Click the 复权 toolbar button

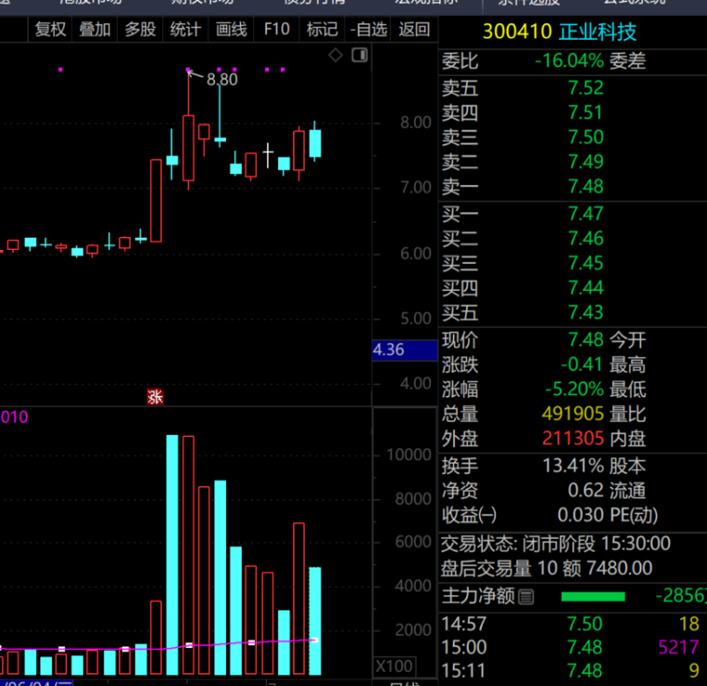(x=50, y=30)
